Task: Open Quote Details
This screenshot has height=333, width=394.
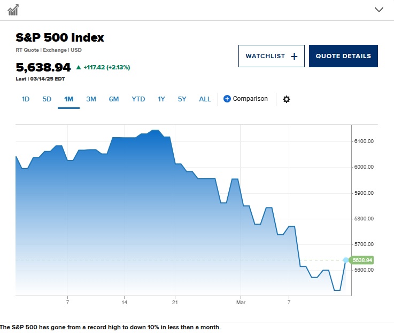Action: tap(343, 56)
